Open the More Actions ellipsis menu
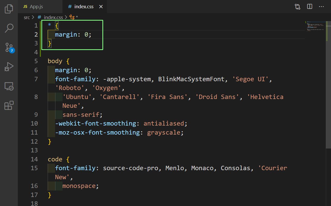Viewport: 331px width, 206px height. [x=321, y=7]
